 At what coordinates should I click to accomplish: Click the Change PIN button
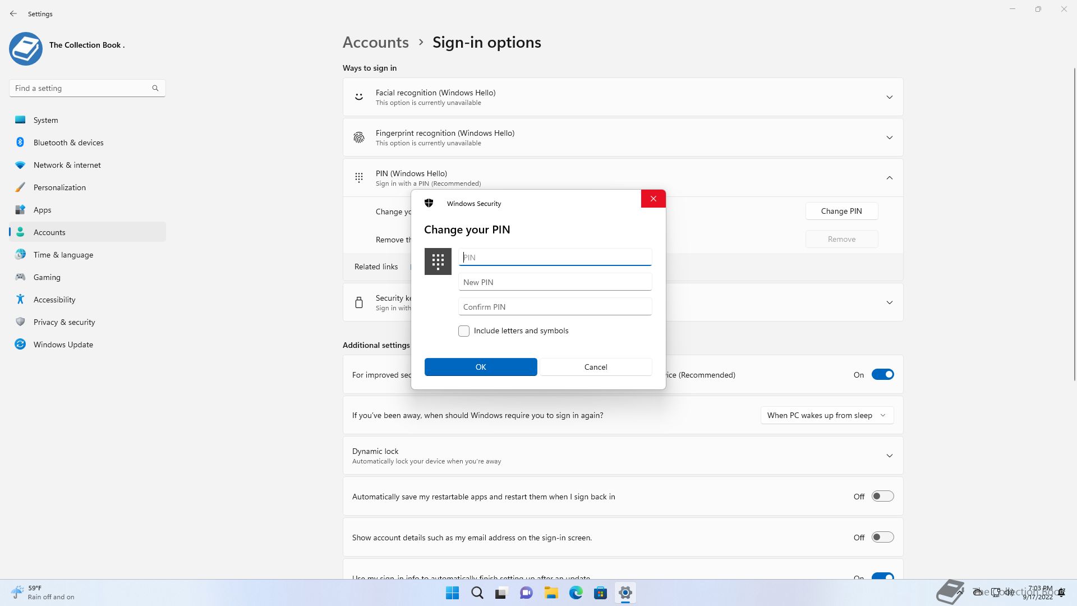[x=841, y=211]
